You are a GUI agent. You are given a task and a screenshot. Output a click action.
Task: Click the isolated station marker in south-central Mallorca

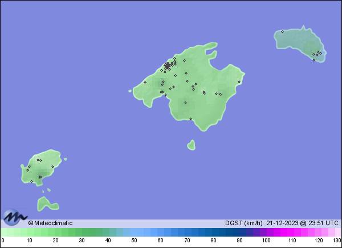coord(185,103)
